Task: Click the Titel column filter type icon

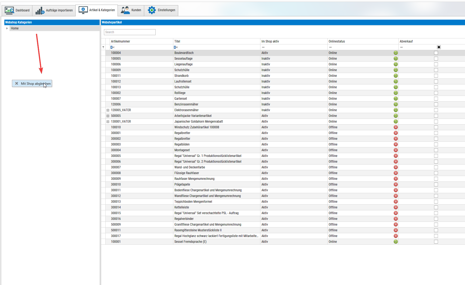Action: coord(176,47)
